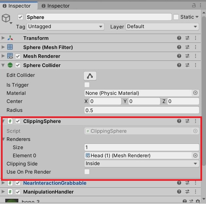Expand the Mesh Renderer component
The height and width of the screenshot is (204, 206).
tap(3, 56)
